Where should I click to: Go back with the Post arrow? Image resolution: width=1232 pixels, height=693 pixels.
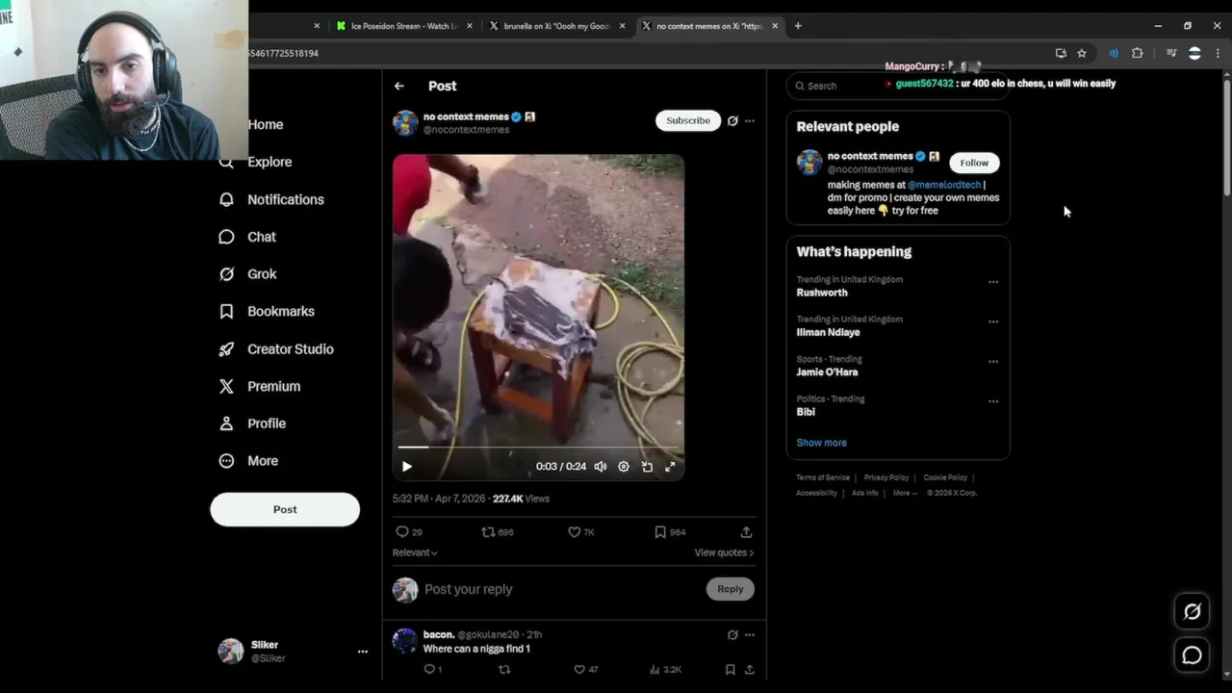click(x=398, y=86)
